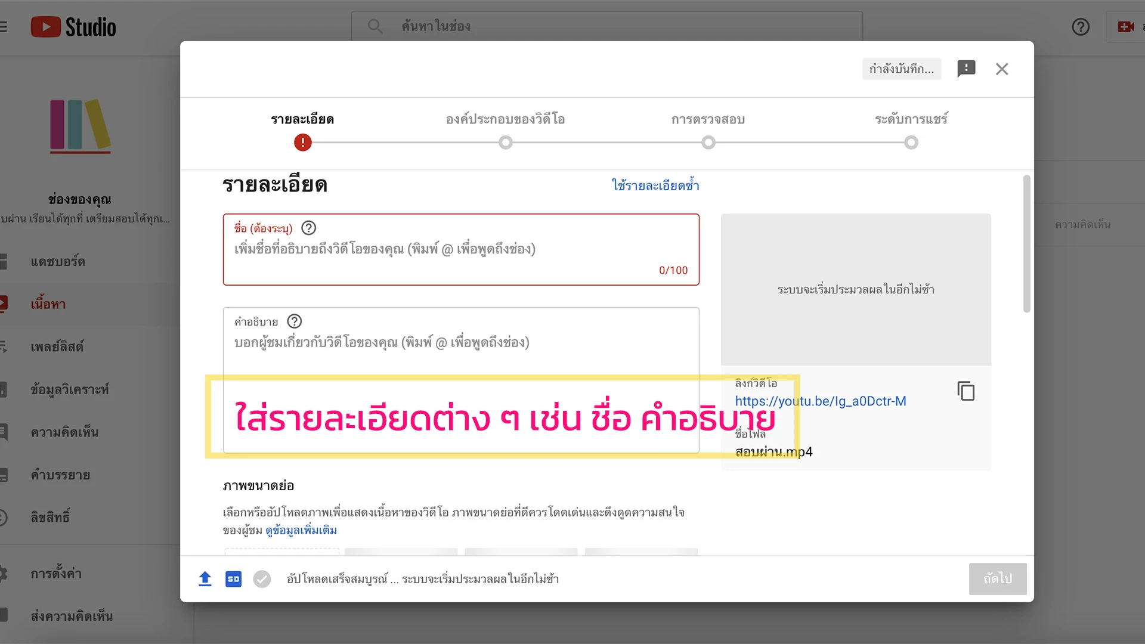
Task: Open ส่งความคิดเห็น in the sidebar
Action: pyautogui.click(x=72, y=616)
